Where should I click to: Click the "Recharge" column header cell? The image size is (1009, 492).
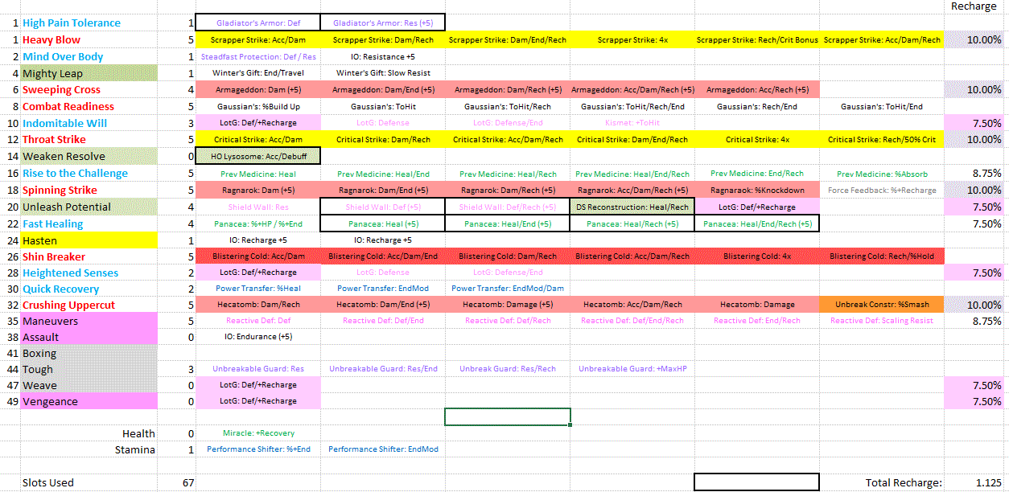(974, 6)
